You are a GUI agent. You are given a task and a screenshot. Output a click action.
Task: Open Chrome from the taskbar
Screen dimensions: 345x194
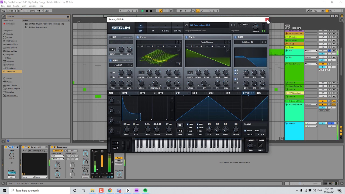[x=110, y=190]
